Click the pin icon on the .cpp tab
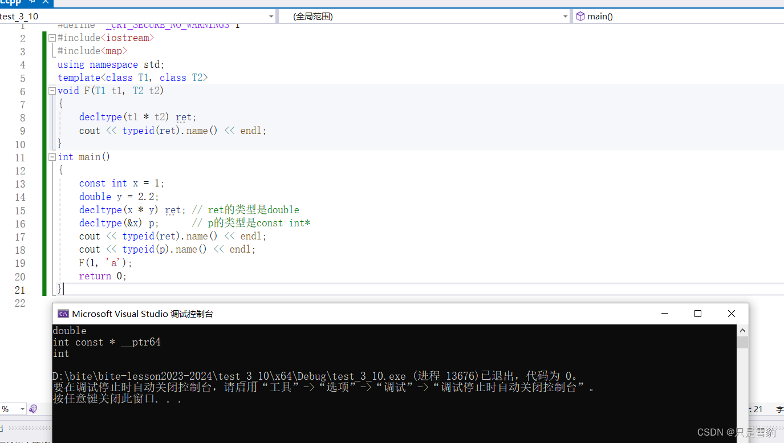The width and height of the screenshot is (784, 443). coord(31,2)
